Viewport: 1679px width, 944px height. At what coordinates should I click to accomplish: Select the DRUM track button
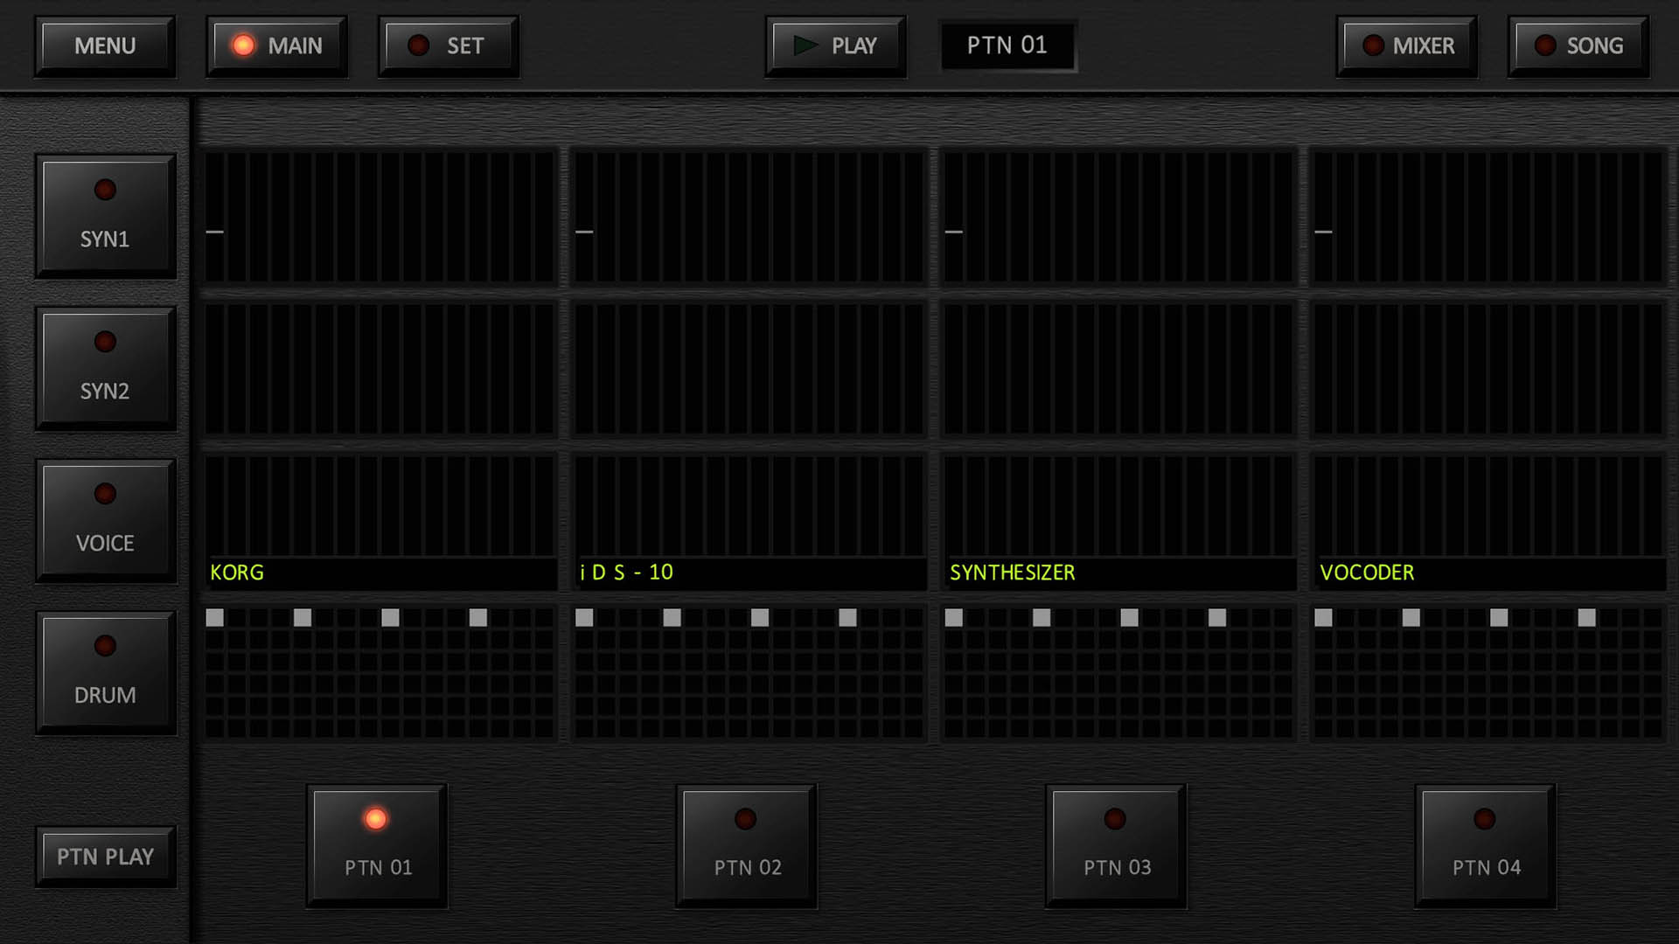[105, 672]
